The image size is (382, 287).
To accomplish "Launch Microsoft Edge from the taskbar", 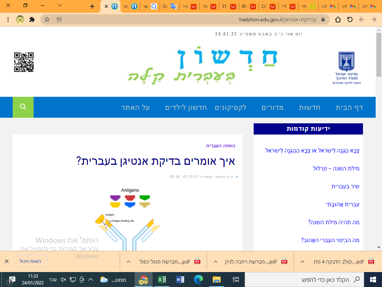I will tap(199, 280).
